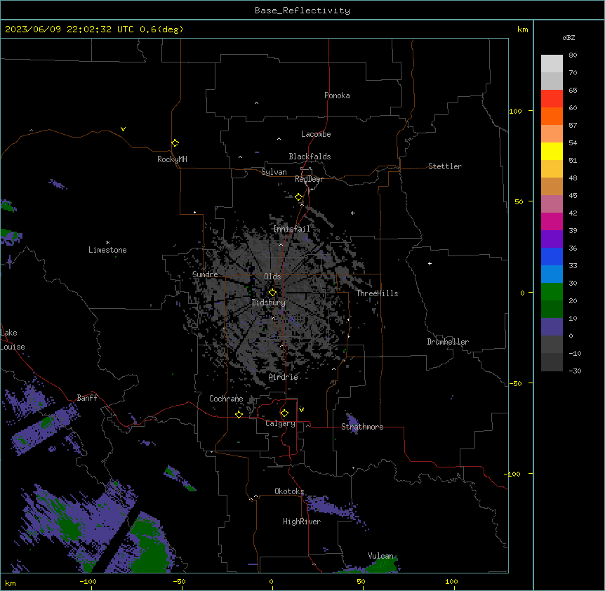605x591 pixels.
Task: Click the dBZ legend heading
Action: coord(569,37)
